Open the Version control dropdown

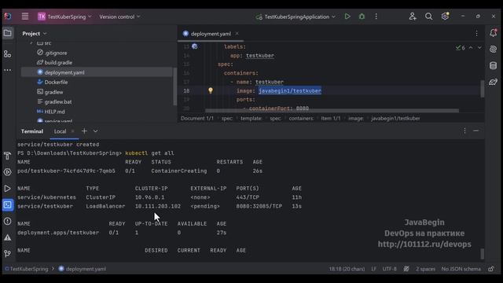[x=119, y=17]
